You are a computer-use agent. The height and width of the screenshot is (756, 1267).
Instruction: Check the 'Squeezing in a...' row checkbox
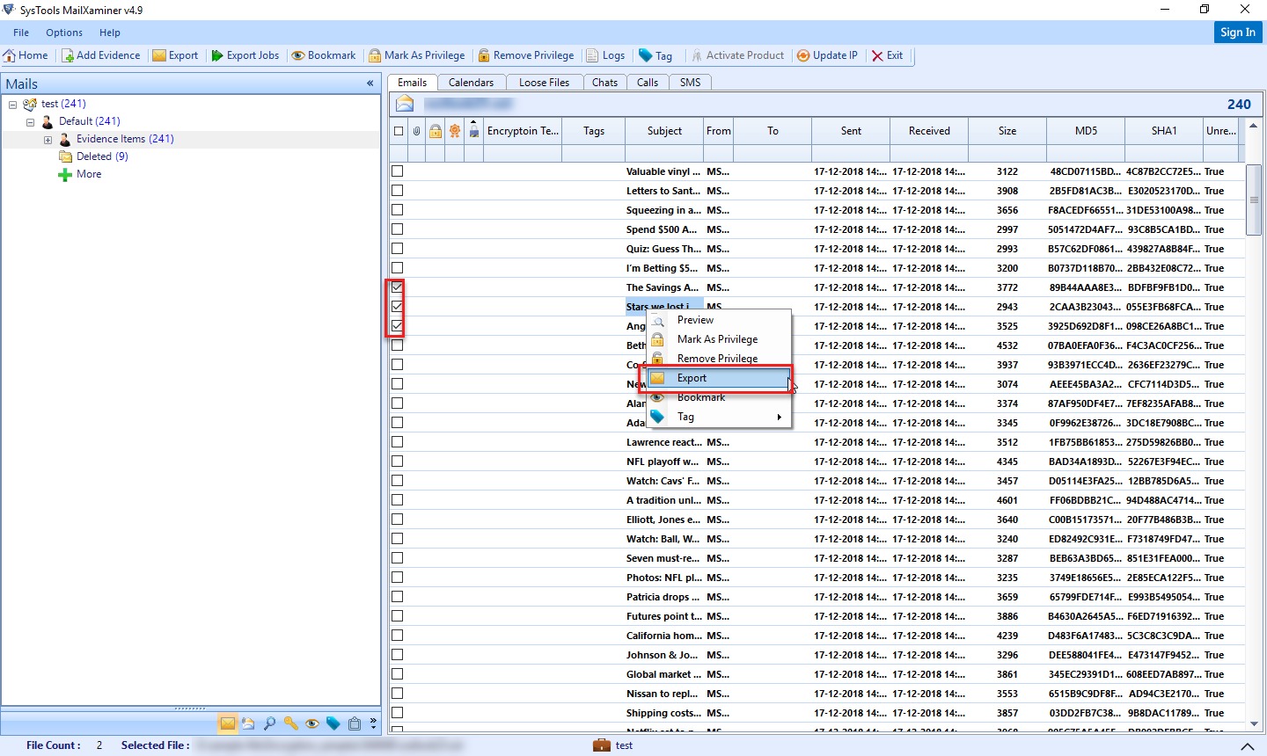[x=398, y=210]
